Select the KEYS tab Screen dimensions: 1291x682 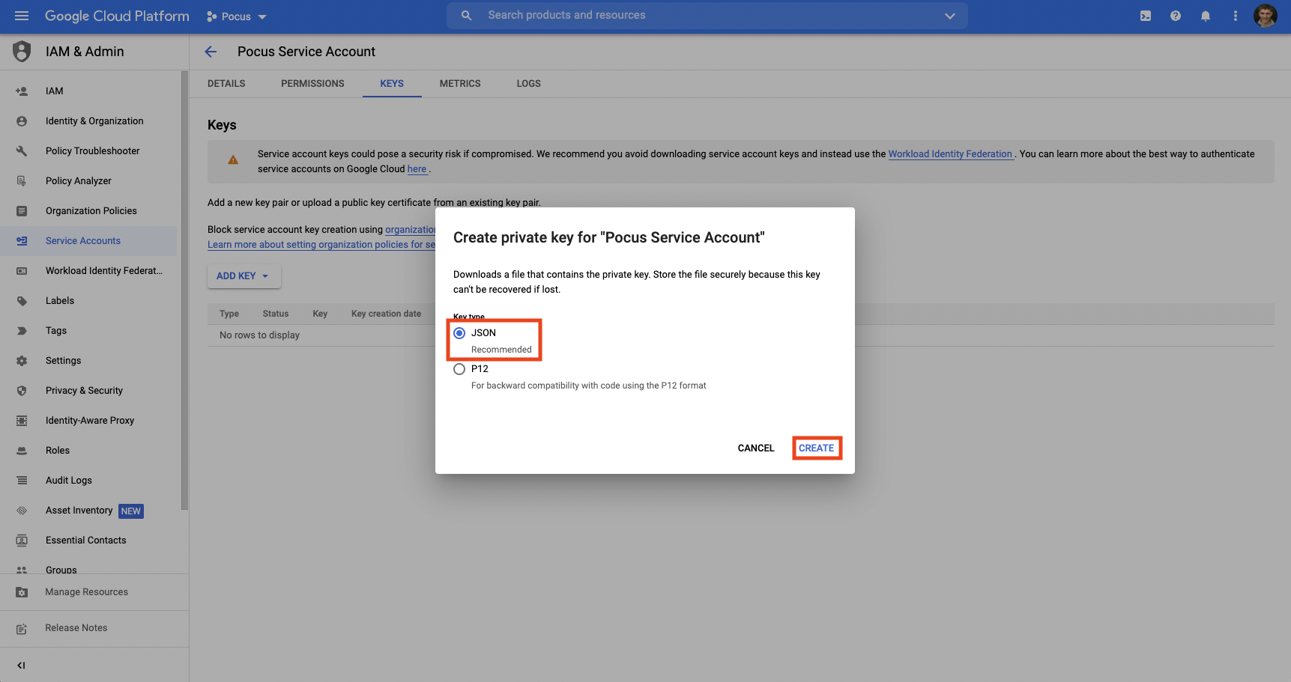point(392,84)
